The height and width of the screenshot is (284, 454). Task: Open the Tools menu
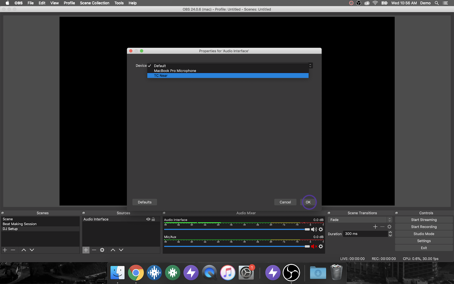[x=119, y=3]
